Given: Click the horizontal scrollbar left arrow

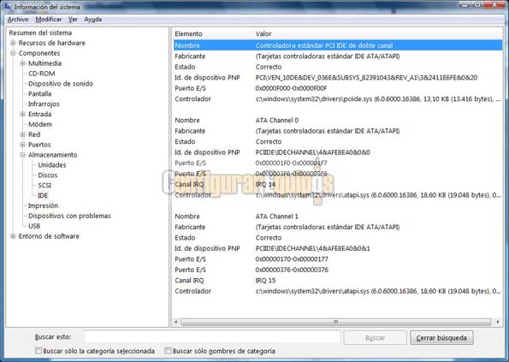Looking at the screenshot, I should [176, 322].
